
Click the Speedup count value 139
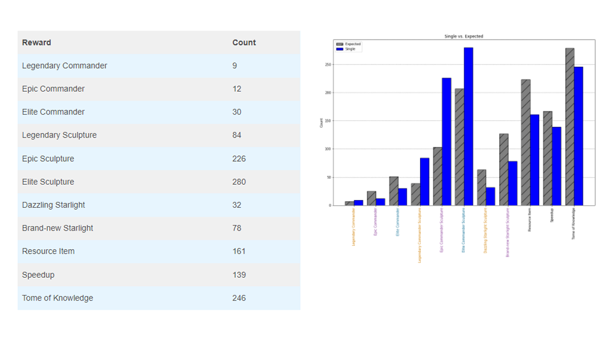click(x=239, y=275)
